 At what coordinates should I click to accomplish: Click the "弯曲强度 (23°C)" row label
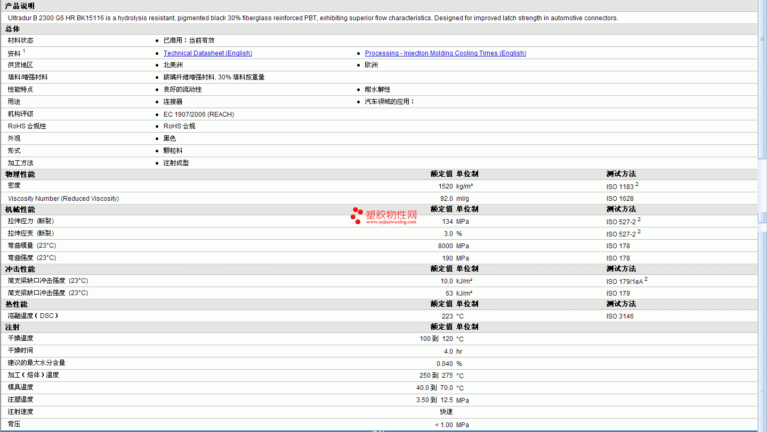point(32,258)
